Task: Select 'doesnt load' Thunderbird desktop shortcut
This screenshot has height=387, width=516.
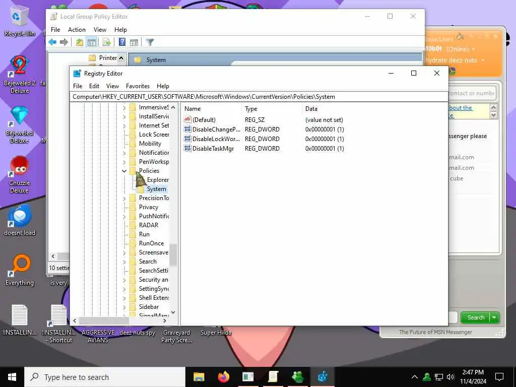Action: click(20, 221)
